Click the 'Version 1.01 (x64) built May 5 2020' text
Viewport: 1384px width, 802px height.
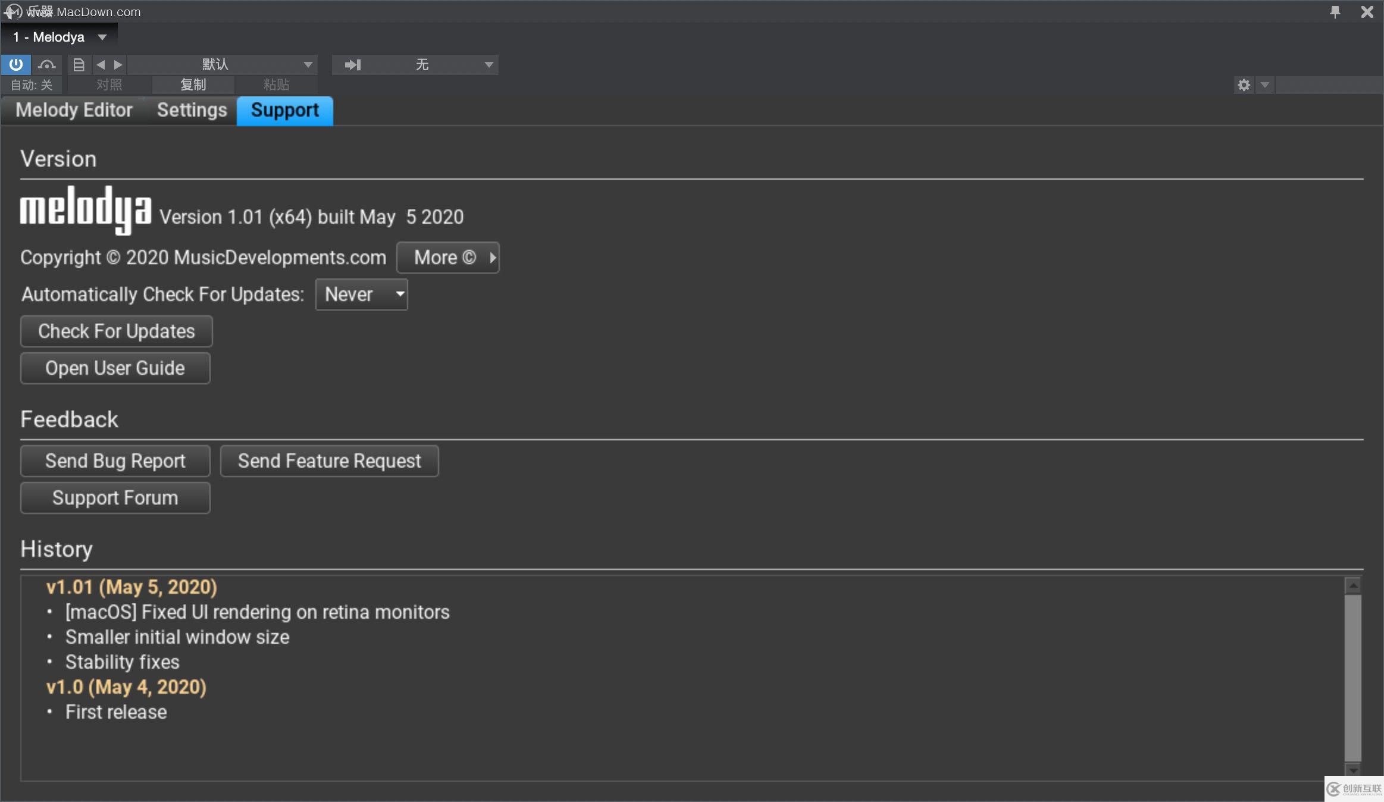pyautogui.click(x=311, y=217)
